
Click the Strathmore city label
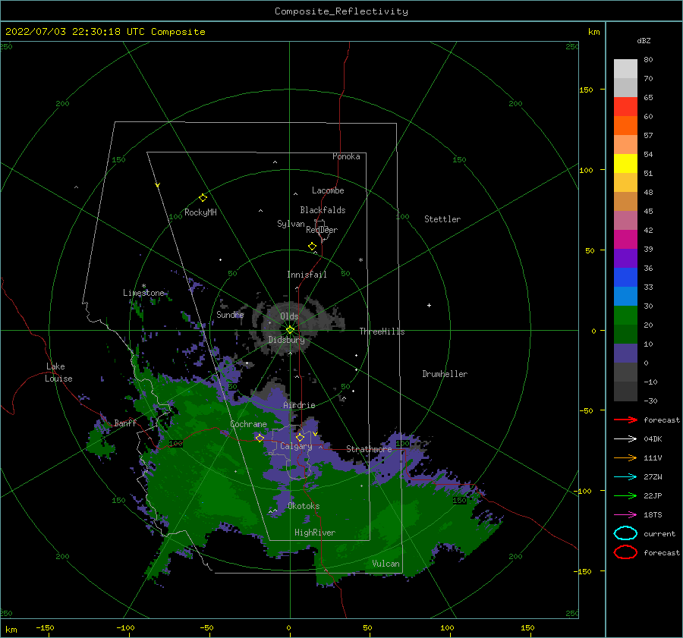pos(369,449)
